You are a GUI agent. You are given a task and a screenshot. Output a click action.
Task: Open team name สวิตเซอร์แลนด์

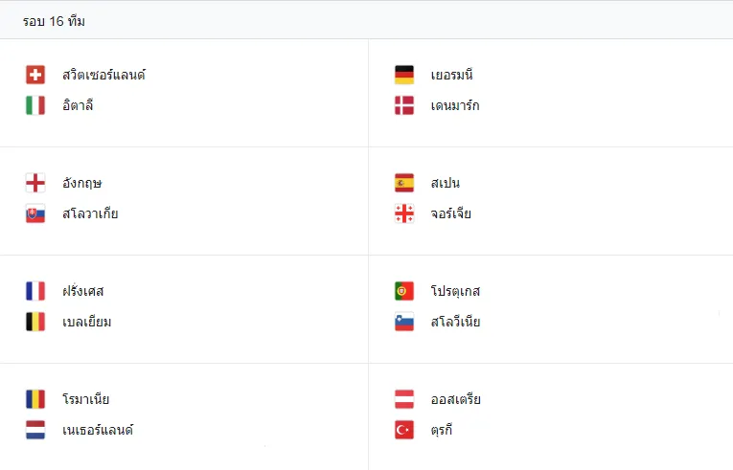point(103,75)
